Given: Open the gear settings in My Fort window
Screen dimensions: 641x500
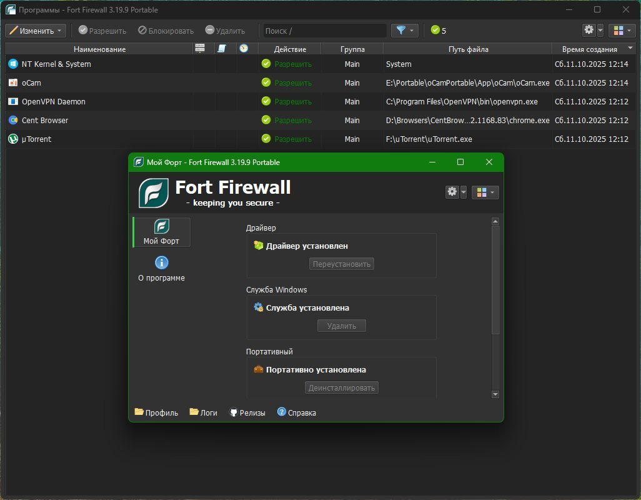Looking at the screenshot, I should (452, 192).
